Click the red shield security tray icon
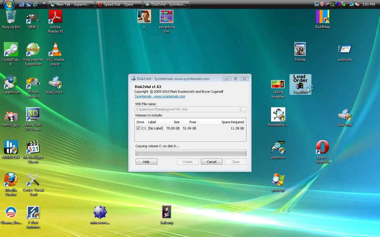380x237 pixels. 322,4
